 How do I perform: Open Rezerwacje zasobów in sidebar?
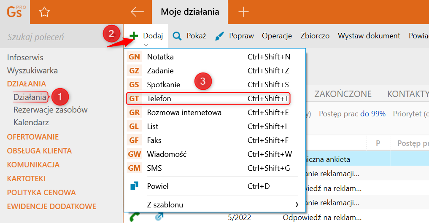(50, 110)
